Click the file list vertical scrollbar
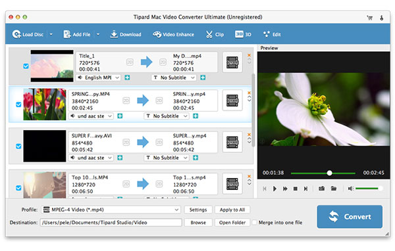 pyautogui.click(x=253, y=110)
